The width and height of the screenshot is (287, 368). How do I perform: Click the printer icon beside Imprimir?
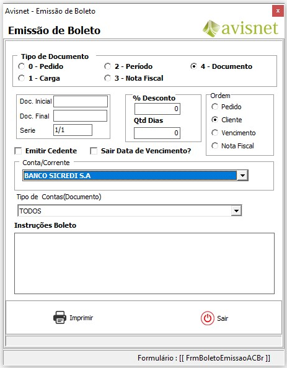click(60, 318)
